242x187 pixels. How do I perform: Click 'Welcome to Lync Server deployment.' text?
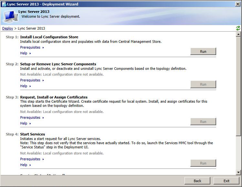51,16
